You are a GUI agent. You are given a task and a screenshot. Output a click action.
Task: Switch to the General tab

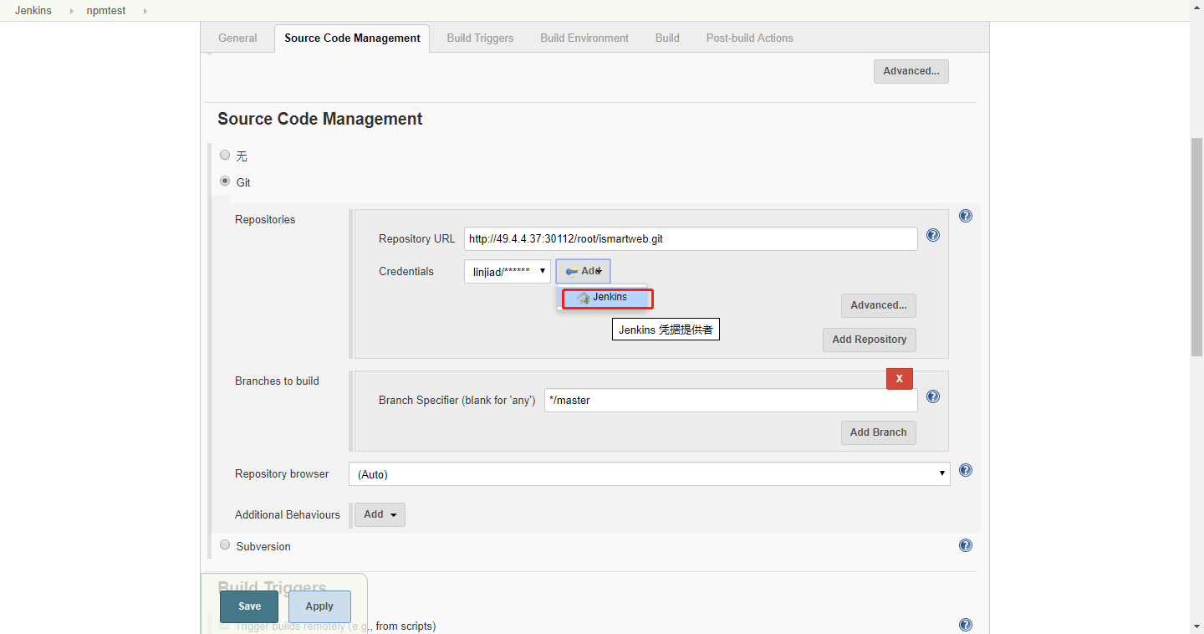(x=237, y=38)
